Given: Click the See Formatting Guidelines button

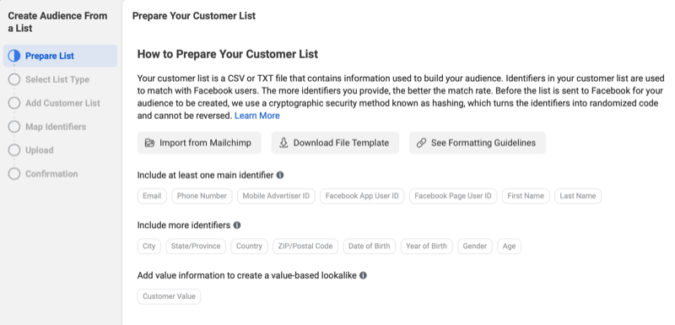Looking at the screenshot, I should (478, 143).
